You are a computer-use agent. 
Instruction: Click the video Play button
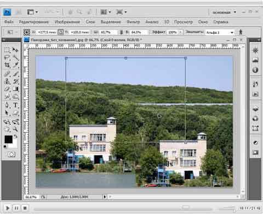click(8, 208)
